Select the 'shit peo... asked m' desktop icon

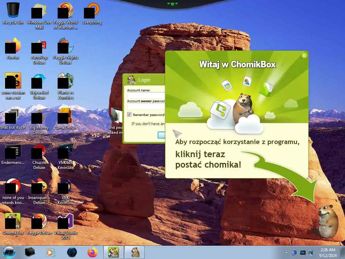click(115, 121)
